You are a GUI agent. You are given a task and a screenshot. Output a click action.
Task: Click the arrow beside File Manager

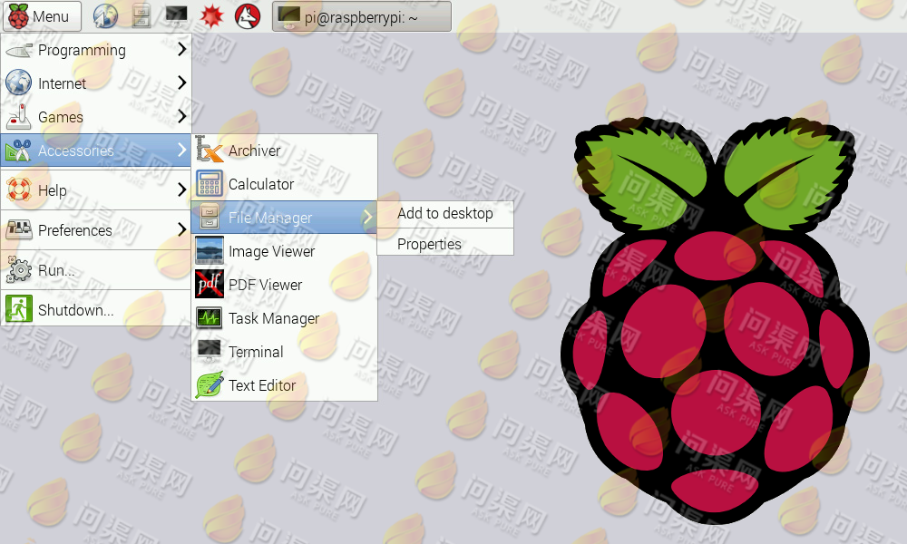pyautogui.click(x=368, y=217)
